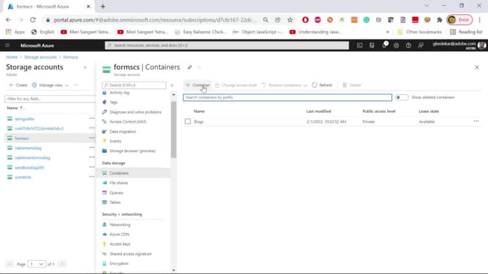488x274 pixels.
Task: Open the portal settings gear icon
Action: point(396,46)
